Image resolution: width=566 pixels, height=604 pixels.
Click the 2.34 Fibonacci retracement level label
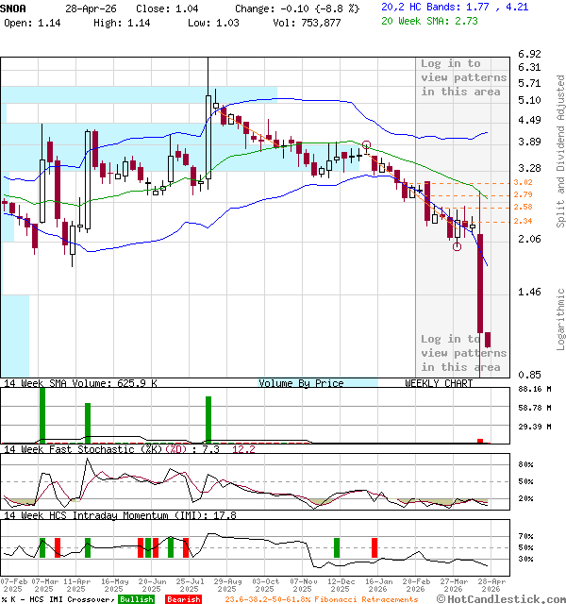(497, 221)
